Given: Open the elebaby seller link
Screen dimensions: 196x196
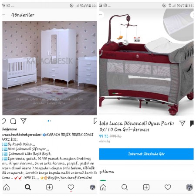Looking at the screenshot, I should point(105,141).
